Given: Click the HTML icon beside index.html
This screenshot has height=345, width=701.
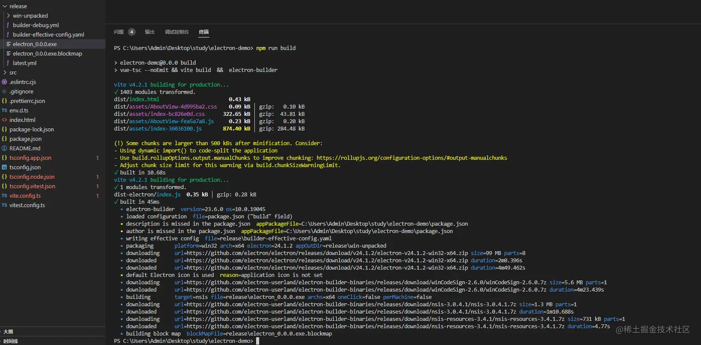Looking at the screenshot, I should pyautogui.click(x=5, y=120).
